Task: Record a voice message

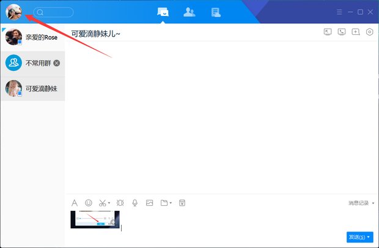Action: (135, 203)
